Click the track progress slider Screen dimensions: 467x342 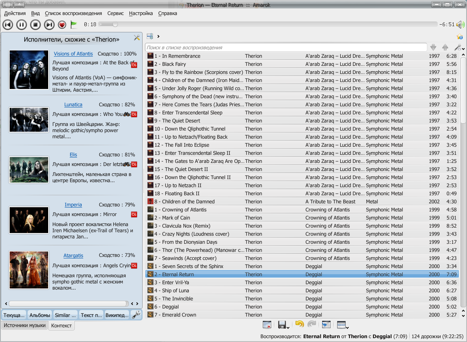tap(267, 24)
